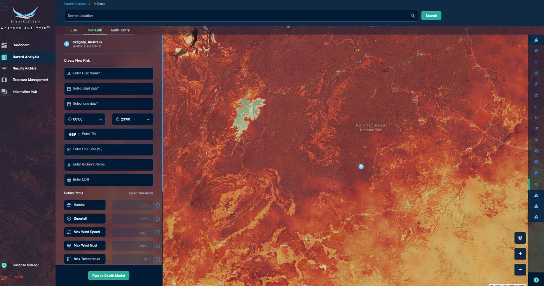Zoom out with the map minus button
The width and height of the screenshot is (544, 286).
520,269
